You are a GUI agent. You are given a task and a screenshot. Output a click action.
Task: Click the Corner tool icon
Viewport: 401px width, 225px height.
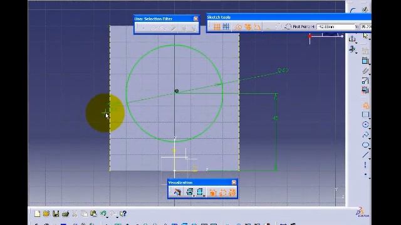point(353,11)
